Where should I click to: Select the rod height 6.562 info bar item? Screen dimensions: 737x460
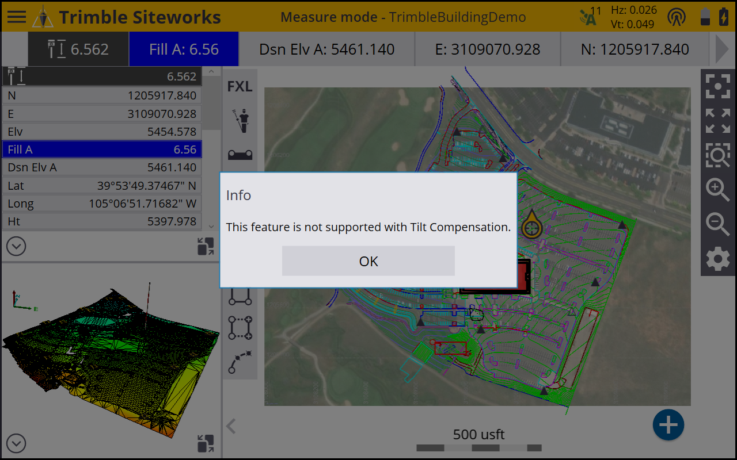(x=78, y=49)
